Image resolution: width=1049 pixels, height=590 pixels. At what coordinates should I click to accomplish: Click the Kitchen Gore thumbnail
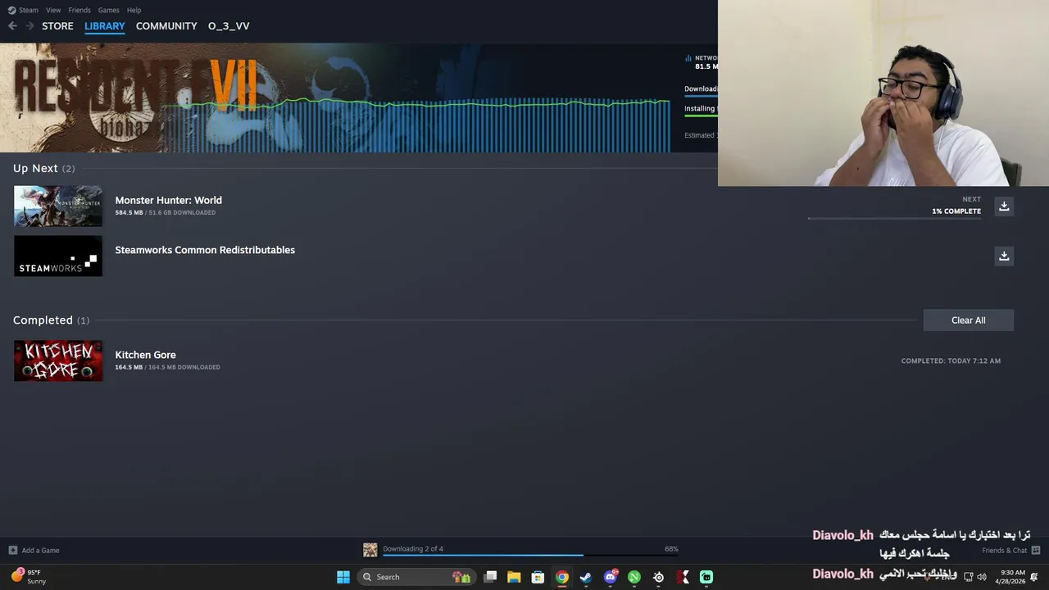(58, 361)
